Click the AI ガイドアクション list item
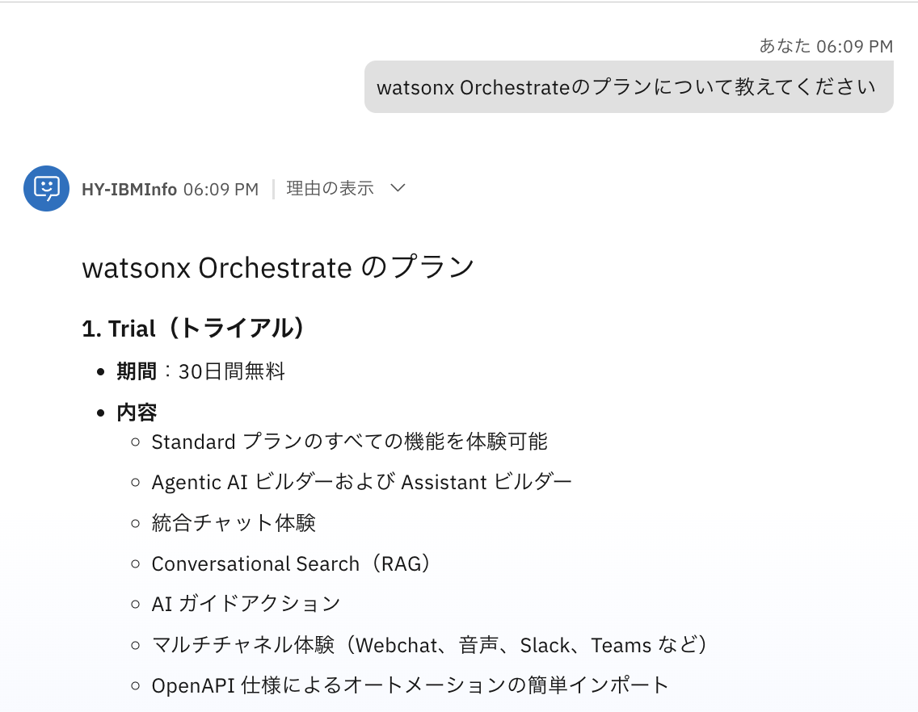The height and width of the screenshot is (712, 918). coord(246,604)
